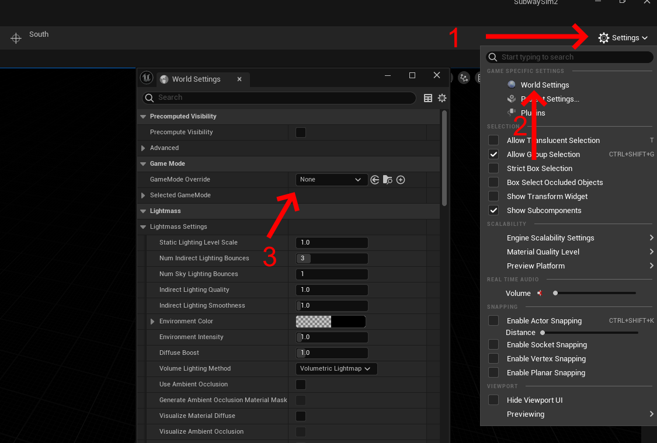Browse to GameMode asset in Content Browser
The width and height of the screenshot is (657, 443).
[388, 180]
